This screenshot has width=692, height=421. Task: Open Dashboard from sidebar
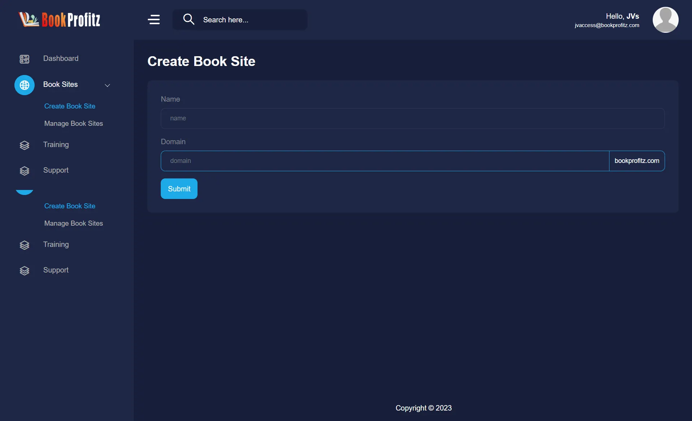(61, 58)
